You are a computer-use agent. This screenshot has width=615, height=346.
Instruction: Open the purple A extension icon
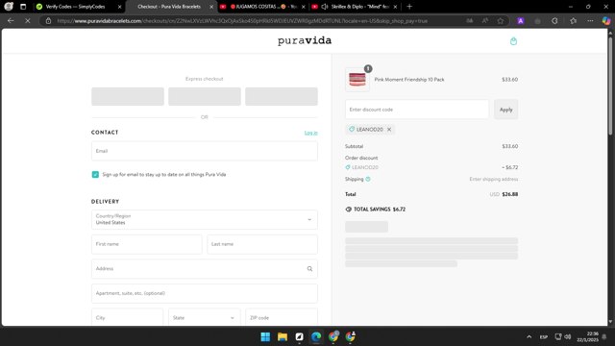521,21
